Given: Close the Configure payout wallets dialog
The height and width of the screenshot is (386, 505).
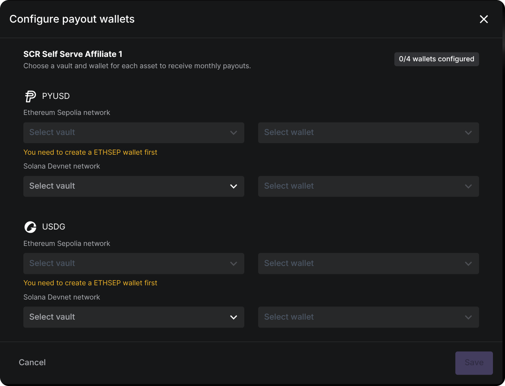Looking at the screenshot, I should point(484,19).
